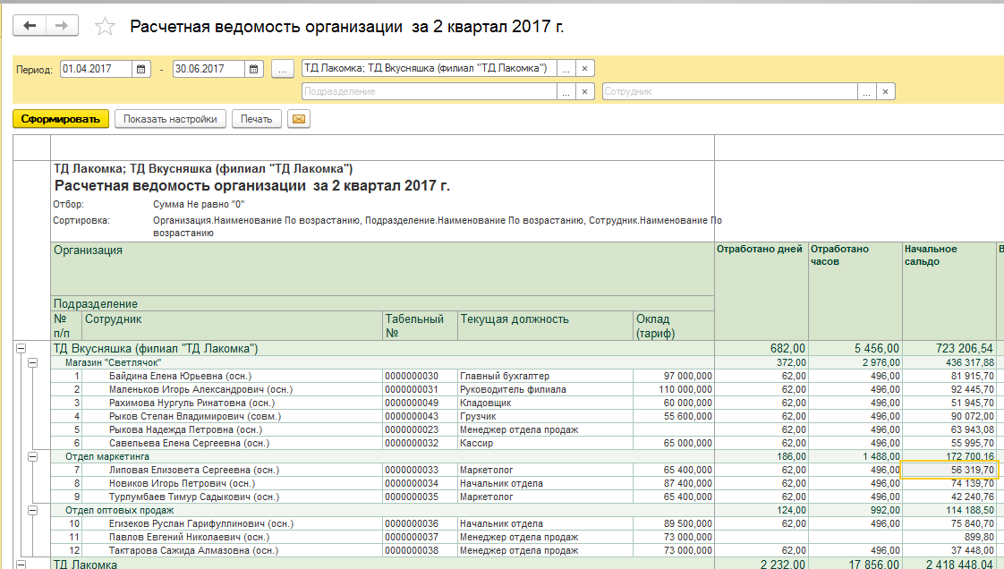Screen dimensions: 1004x569
Task: Collapse ТД Вкусняшка group
Action: [21, 349]
